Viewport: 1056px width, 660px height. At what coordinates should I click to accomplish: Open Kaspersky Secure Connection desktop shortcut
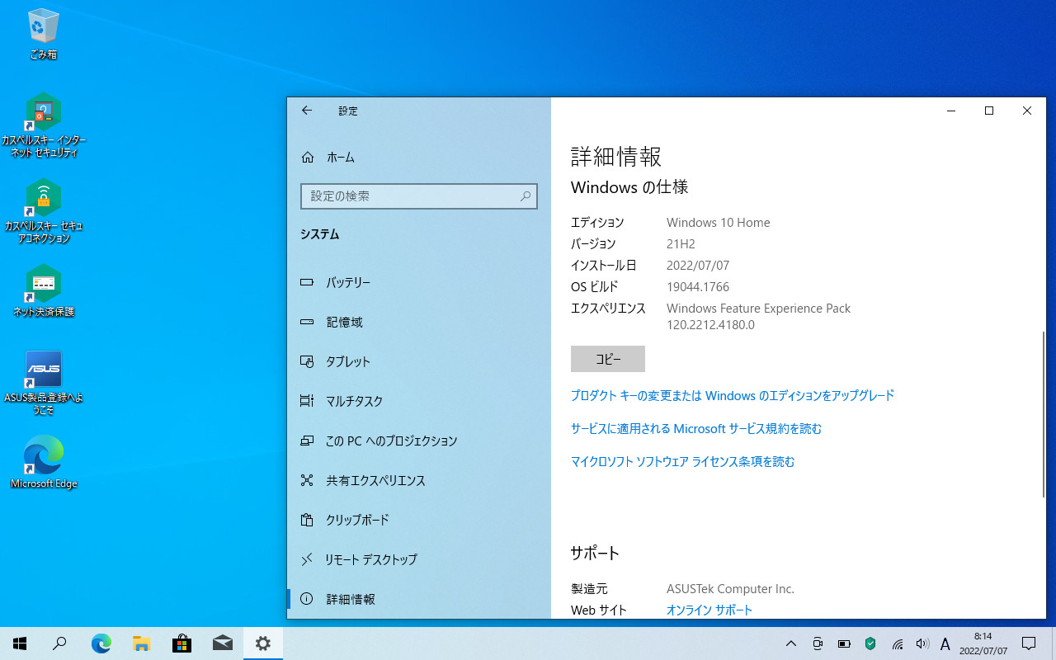coord(44,211)
